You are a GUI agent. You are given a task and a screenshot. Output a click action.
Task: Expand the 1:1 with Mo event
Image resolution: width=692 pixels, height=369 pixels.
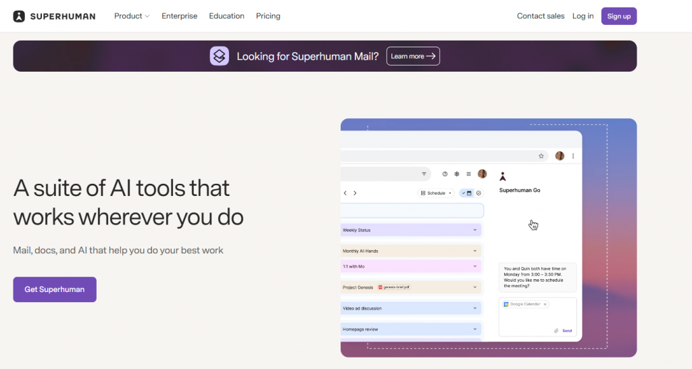pos(475,266)
